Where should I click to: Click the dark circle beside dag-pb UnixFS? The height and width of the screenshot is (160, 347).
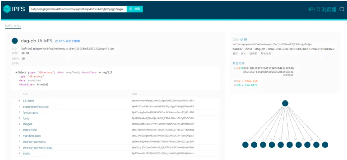(x=15, y=41)
